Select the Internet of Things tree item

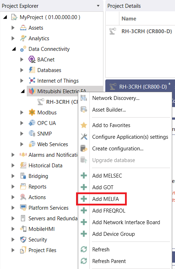pos(58,81)
